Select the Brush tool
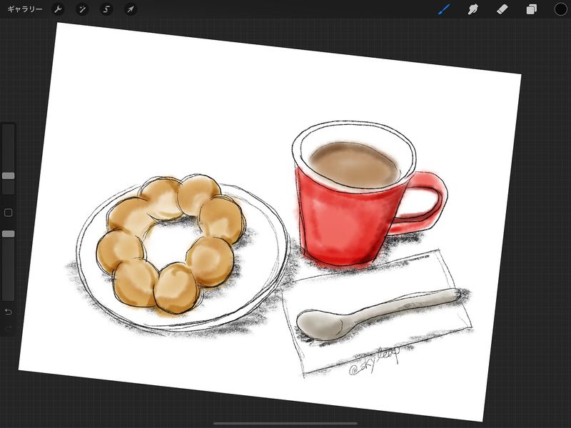Image resolution: width=571 pixels, height=428 pixels. (444, 9)
